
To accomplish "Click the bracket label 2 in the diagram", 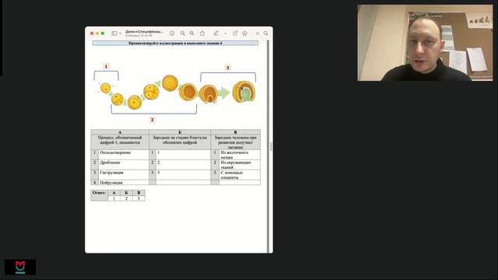I will point(153,120).
